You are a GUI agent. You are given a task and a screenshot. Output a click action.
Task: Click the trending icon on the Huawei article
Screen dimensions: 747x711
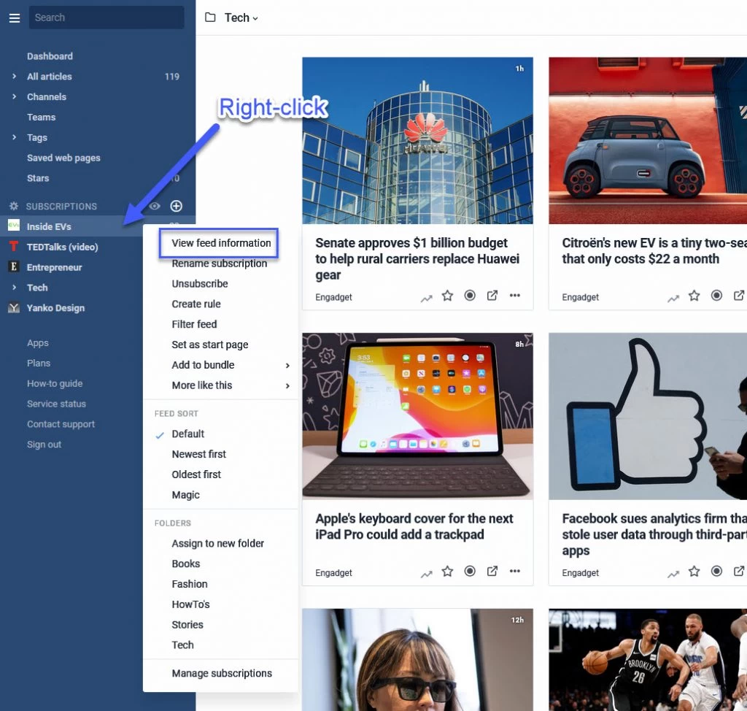coord(426,296)
